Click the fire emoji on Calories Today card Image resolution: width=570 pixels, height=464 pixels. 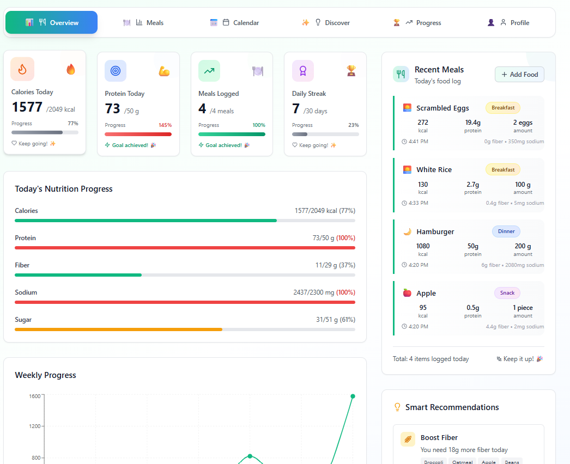pos(71,69)
